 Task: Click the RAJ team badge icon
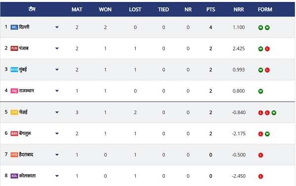(14, 91)
